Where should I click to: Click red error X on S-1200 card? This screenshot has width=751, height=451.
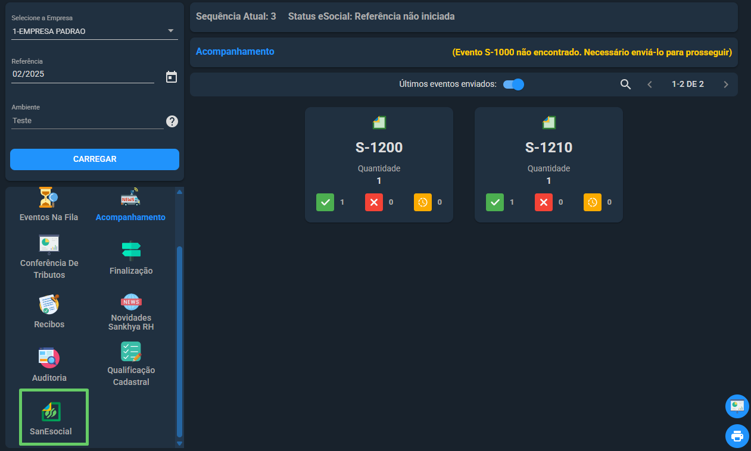(x=374, y=202)
